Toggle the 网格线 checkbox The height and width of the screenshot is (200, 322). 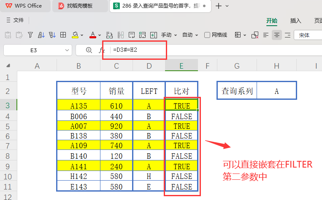pos(207,35)
